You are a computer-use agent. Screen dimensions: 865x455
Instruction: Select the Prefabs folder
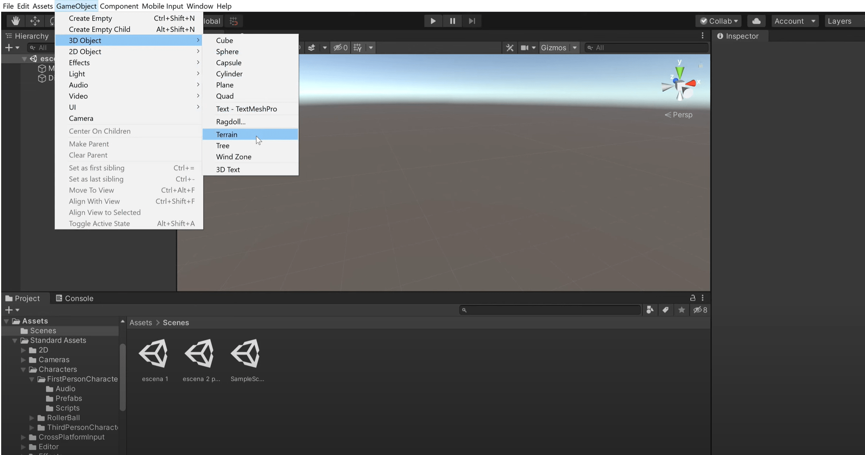64,398
